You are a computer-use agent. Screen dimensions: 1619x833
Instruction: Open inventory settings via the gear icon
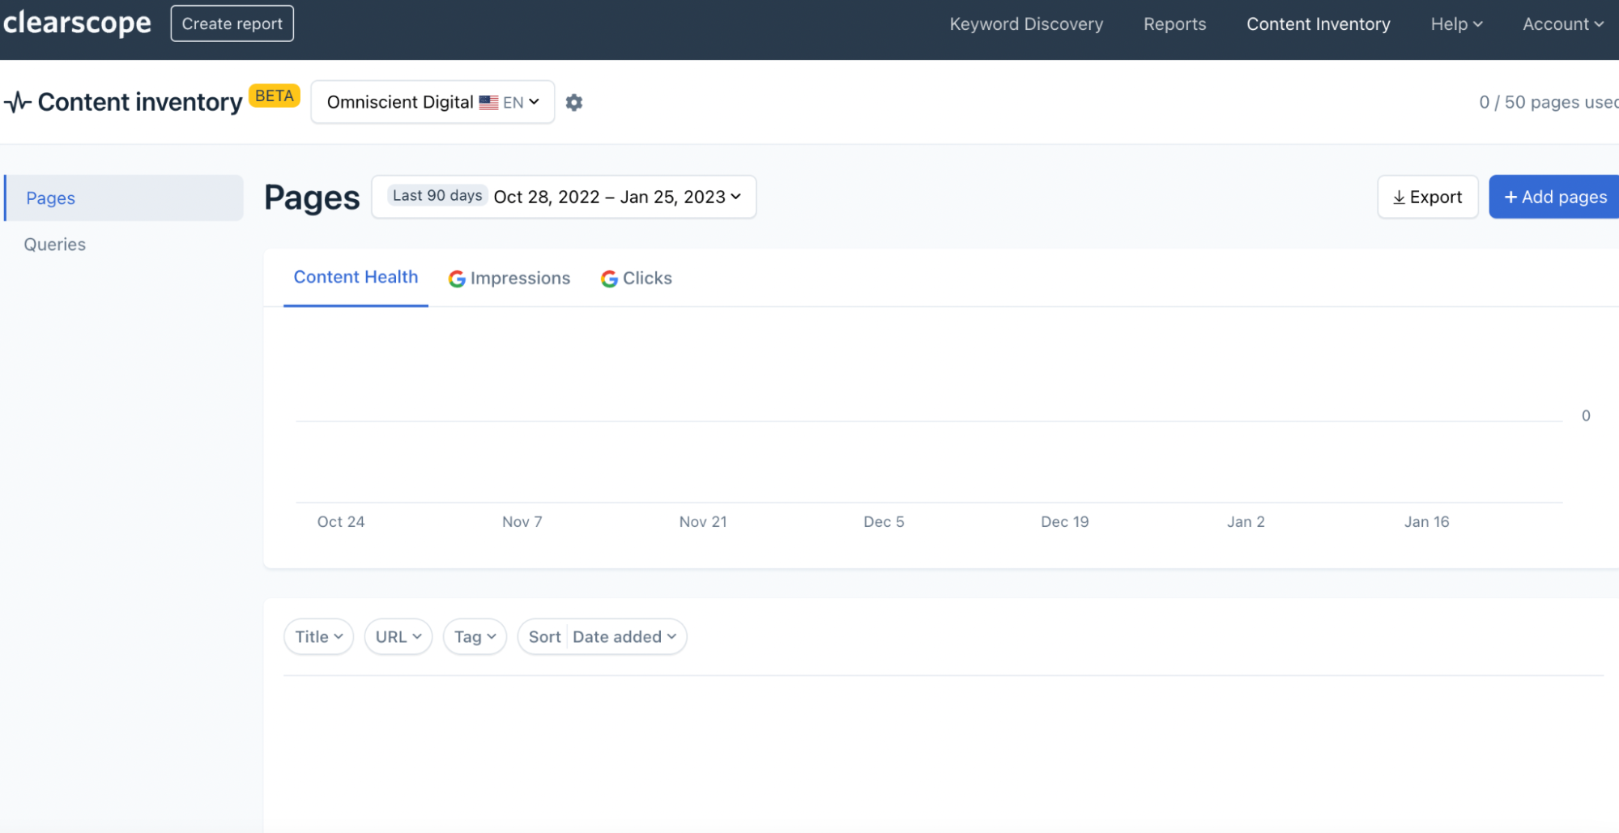[x=574, y=102]
